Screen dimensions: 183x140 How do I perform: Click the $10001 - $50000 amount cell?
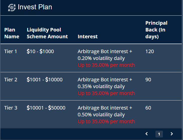[x=46, y=108]
